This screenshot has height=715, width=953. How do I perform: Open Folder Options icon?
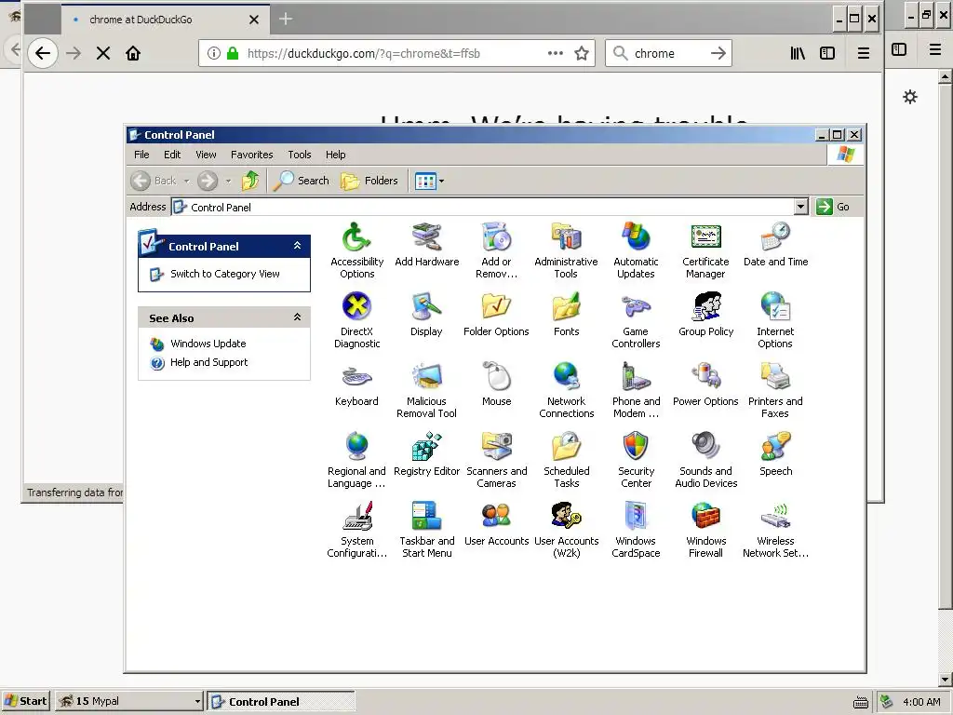click(x=496, y=314)
